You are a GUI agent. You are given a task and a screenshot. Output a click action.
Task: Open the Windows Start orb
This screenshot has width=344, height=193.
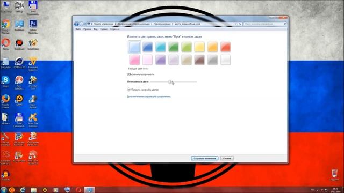coord(4,190)
